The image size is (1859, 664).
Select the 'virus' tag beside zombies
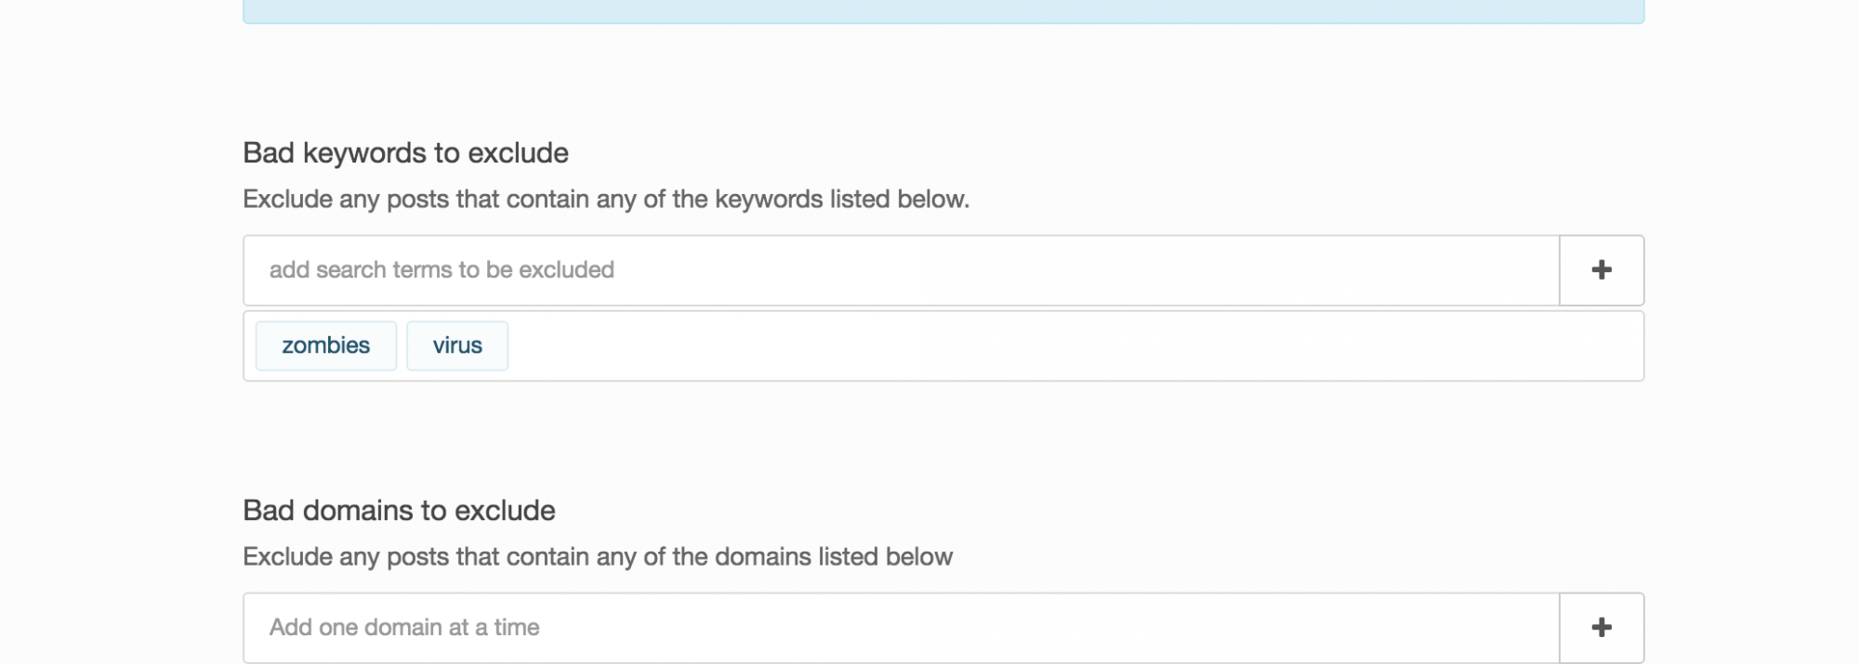click(457, 345)
